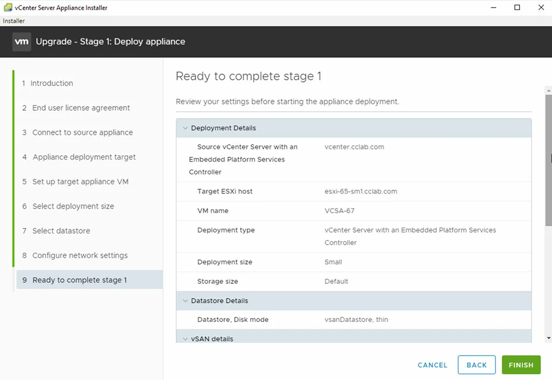The width and height of the screenshot is (552, 380).
Task: Click the BACK button
Action: pos(477,365)
